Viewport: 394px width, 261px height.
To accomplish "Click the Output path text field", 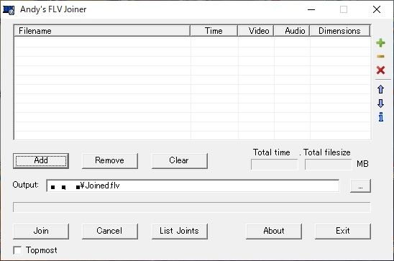I will (193, 186).
